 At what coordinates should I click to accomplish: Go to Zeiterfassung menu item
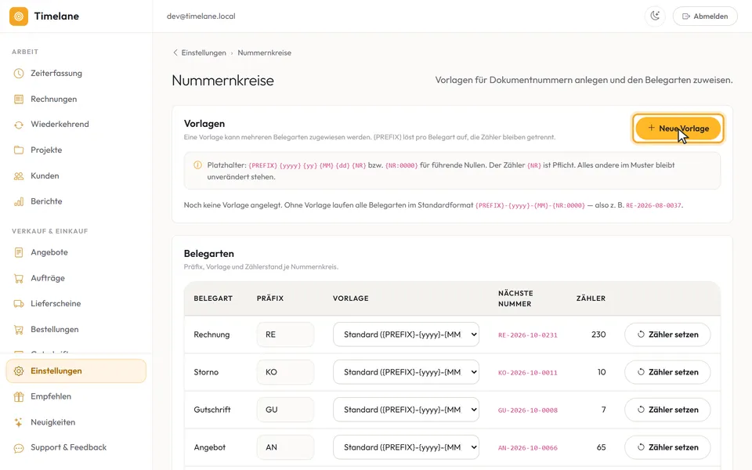(76, 74)
